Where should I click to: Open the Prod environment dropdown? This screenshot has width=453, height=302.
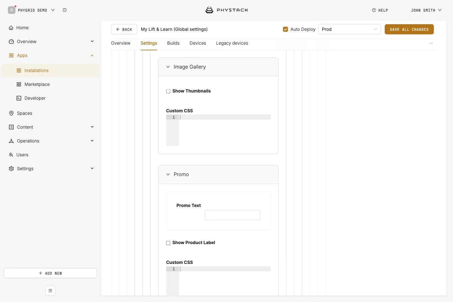pos(350,29)
